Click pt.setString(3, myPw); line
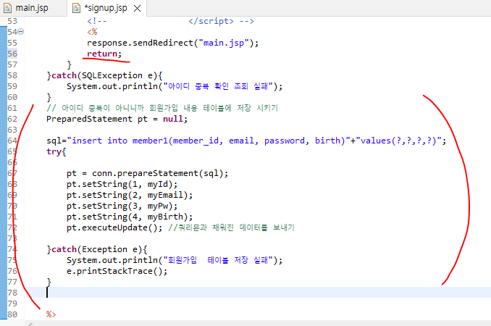 [122, 206]
